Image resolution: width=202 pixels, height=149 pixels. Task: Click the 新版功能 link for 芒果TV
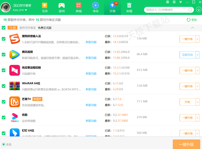point(91,105)
